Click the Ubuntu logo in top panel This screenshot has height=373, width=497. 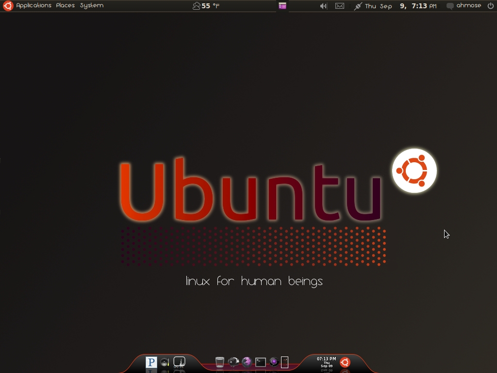(8, 6)
